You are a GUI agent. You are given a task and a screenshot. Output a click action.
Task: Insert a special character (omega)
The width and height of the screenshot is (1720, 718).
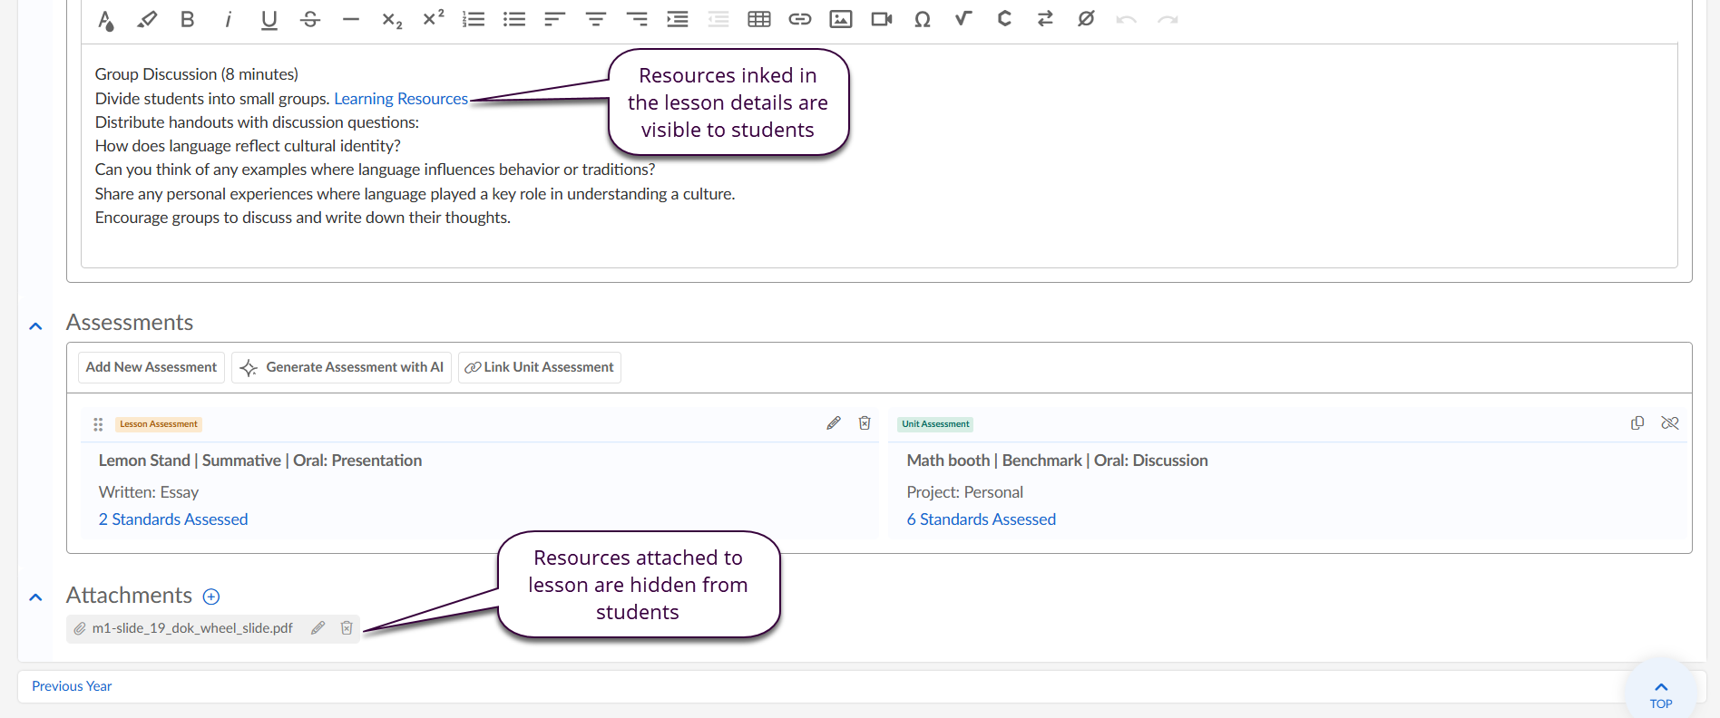tap(923, 19)
